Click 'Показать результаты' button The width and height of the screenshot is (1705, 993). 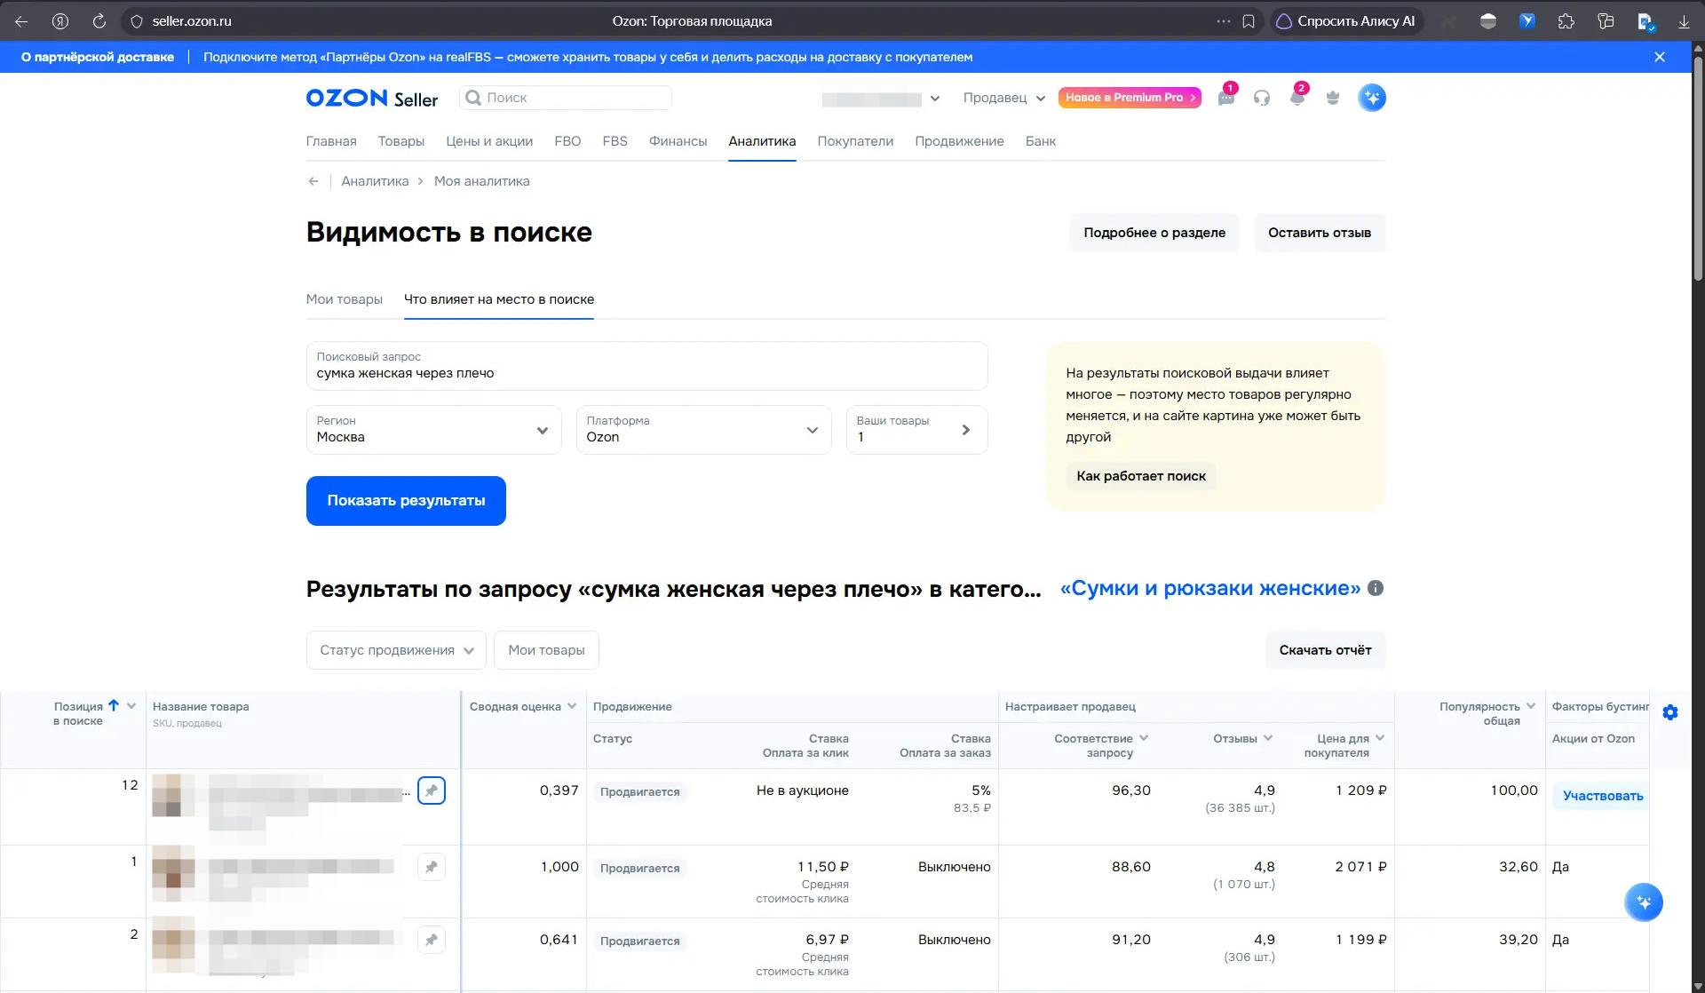[406, 501]
